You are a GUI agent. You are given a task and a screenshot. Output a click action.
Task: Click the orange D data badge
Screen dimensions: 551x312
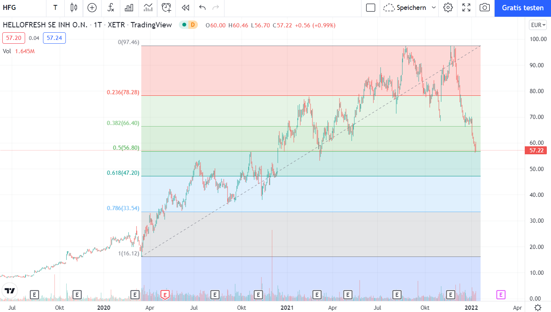(x=193, y=25)
